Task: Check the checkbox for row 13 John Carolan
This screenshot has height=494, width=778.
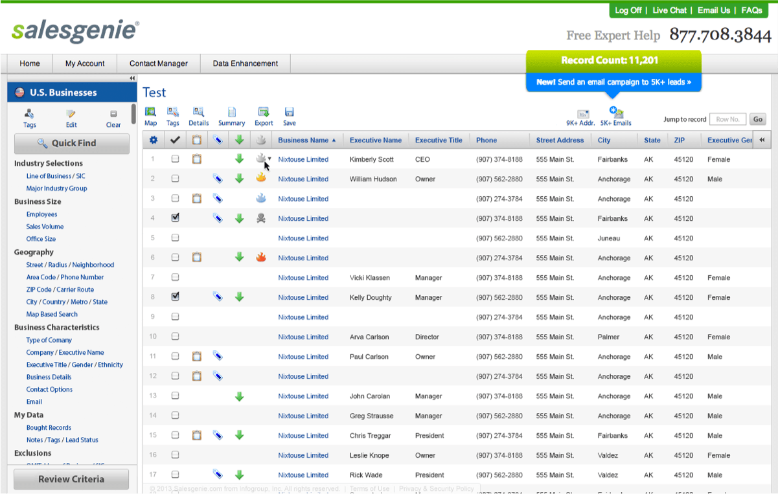Action: pyautogui.click(x=175, y=396)
